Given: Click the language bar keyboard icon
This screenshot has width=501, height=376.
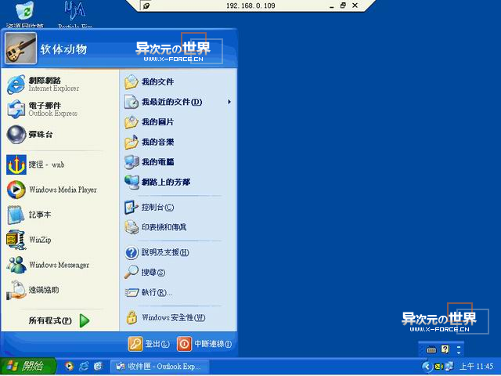Looking at the screenshot, I should click(x=431, y=350).
